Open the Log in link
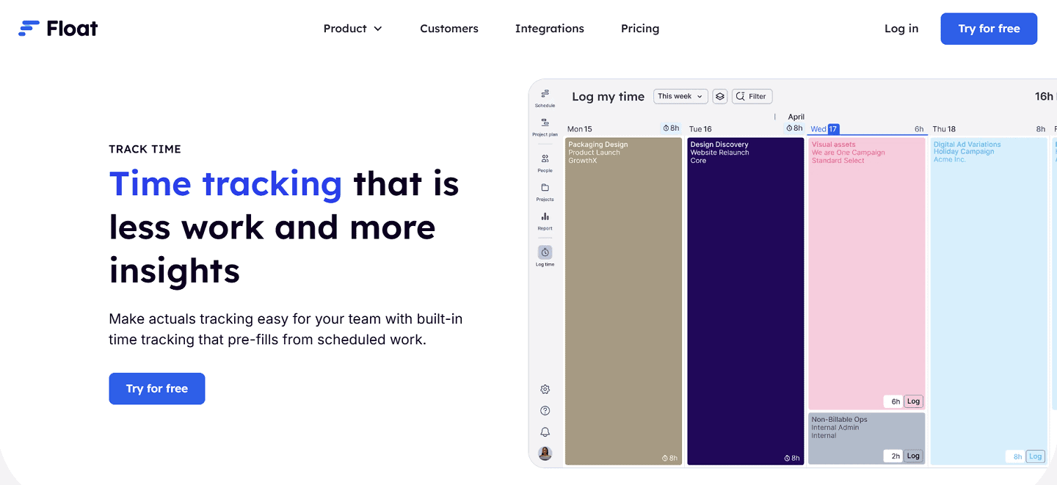This screenshot has height=485, width=1057. tap(901, 29)
